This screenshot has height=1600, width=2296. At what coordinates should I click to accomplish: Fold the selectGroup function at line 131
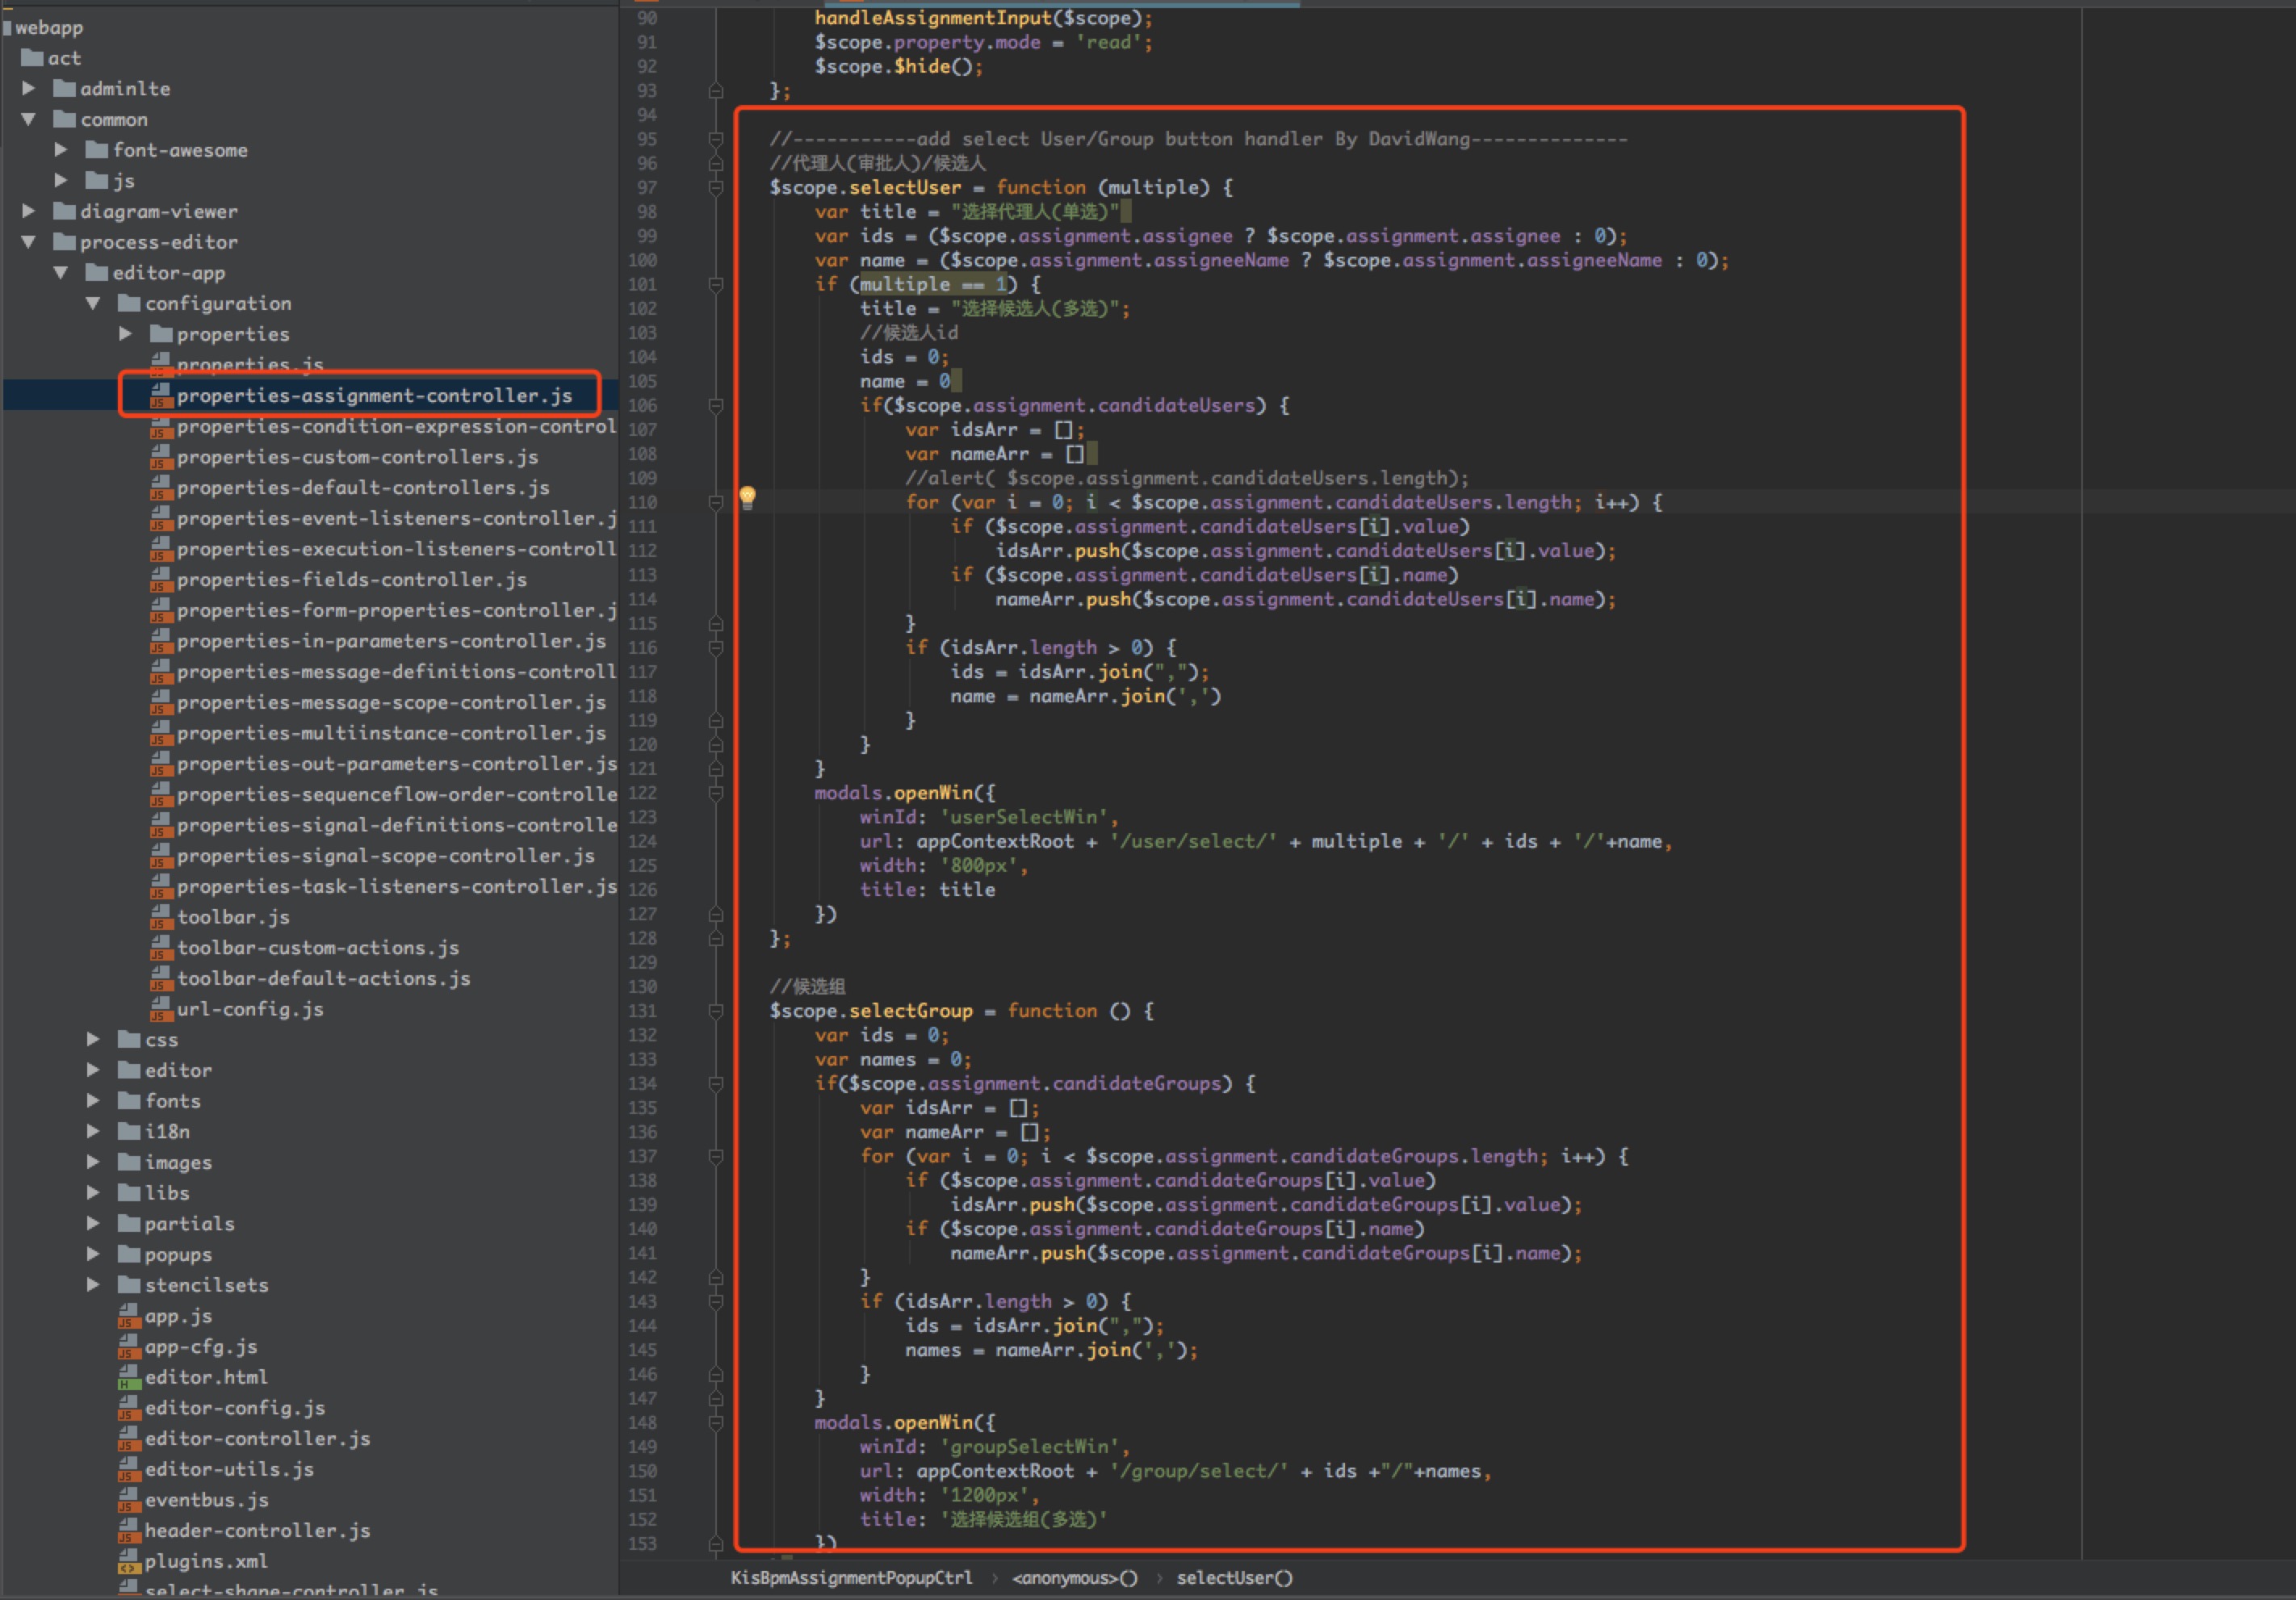pos(716,1011)
